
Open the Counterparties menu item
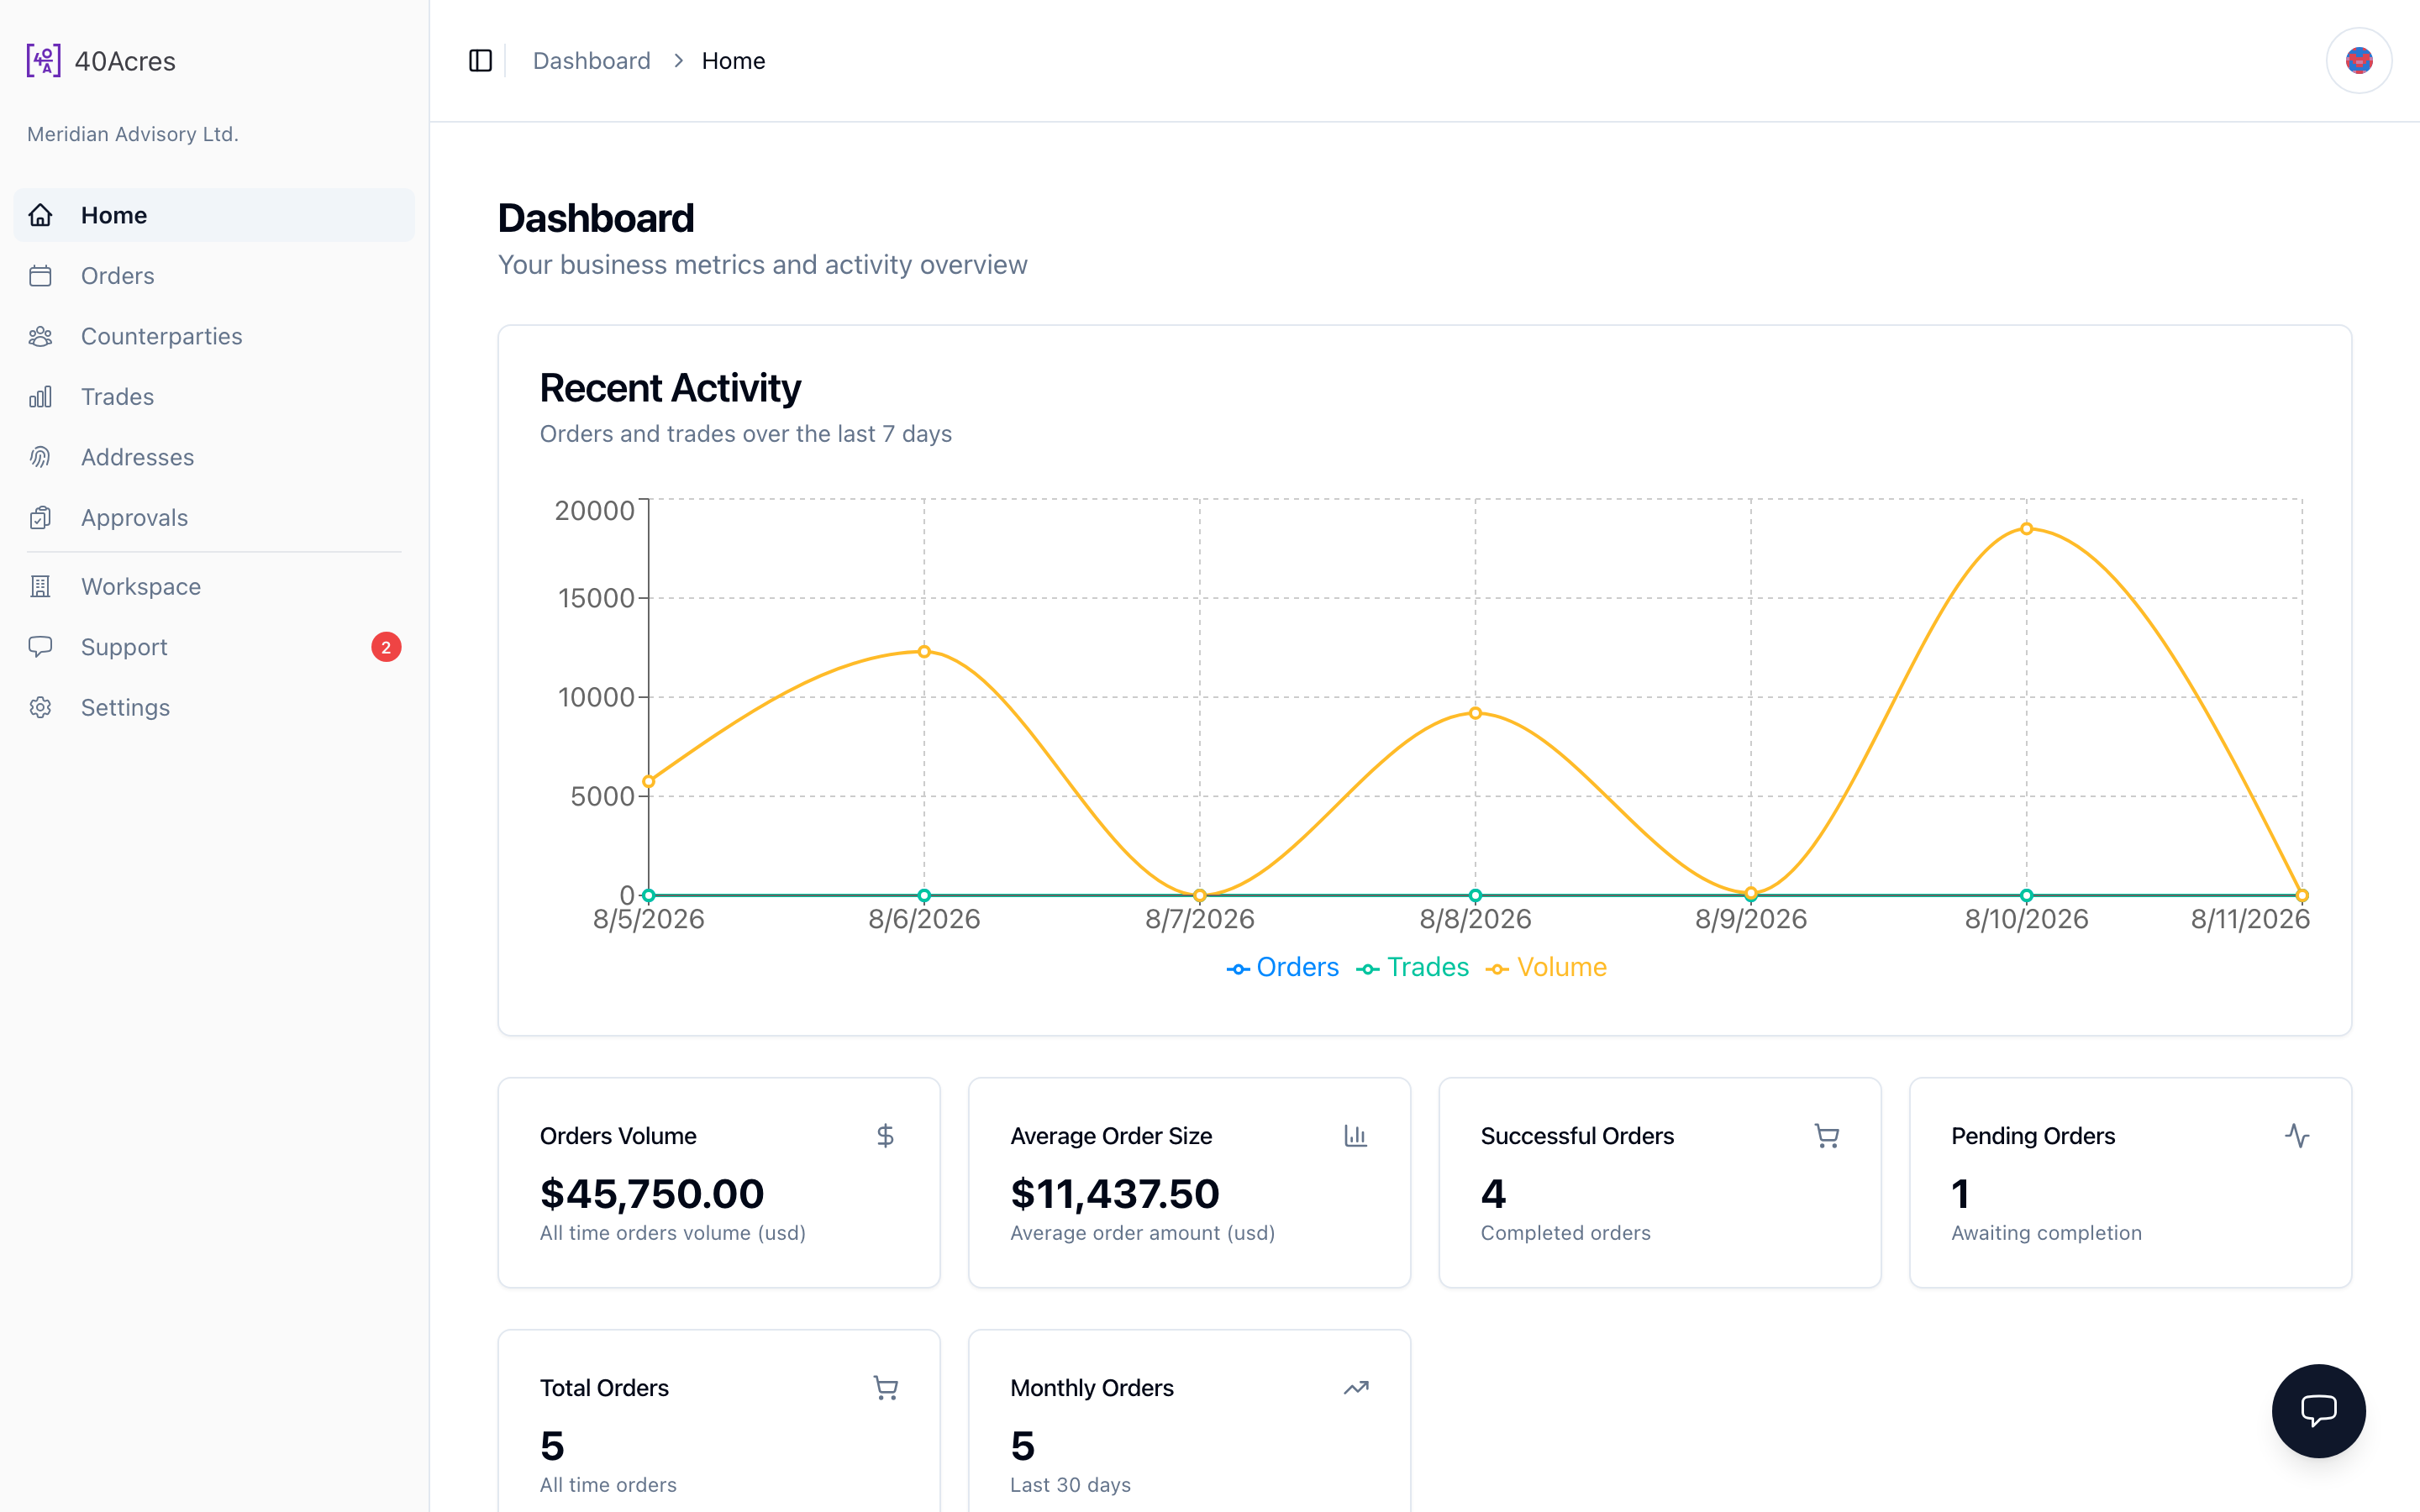(x=214, y=336)
